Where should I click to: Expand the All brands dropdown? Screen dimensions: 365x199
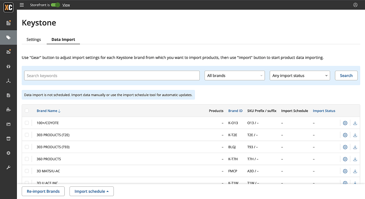tap(235, 76)
